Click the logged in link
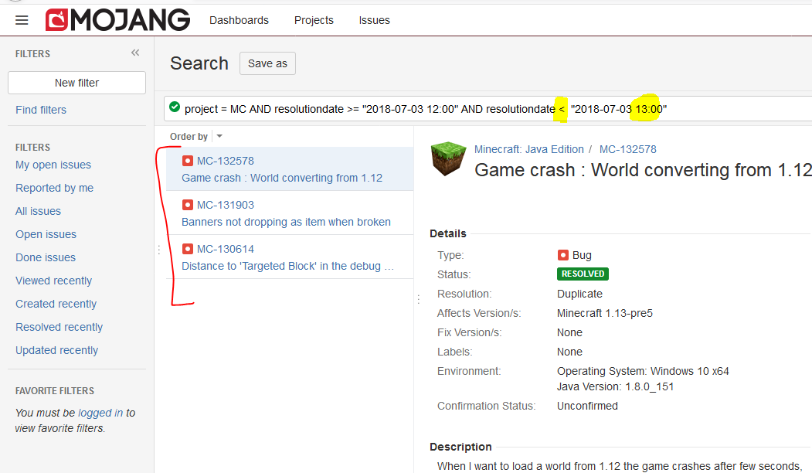Screen dimensions: 812x473 point(100,413)
